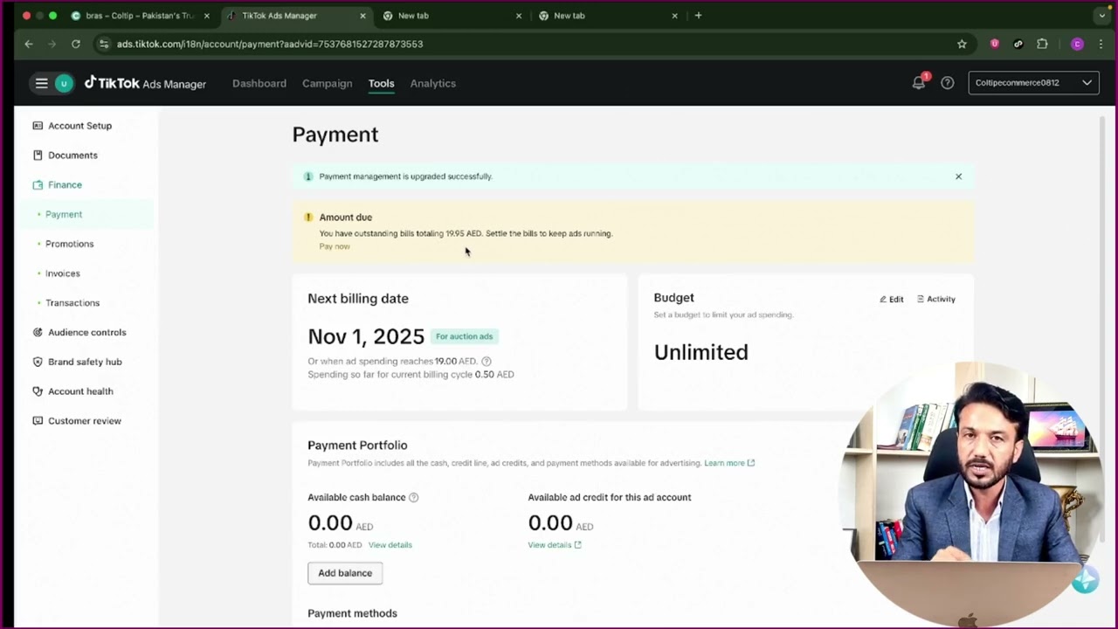The image size is (1118, 629).
Task: View details of available cash balance
Action: coord(390,545)
